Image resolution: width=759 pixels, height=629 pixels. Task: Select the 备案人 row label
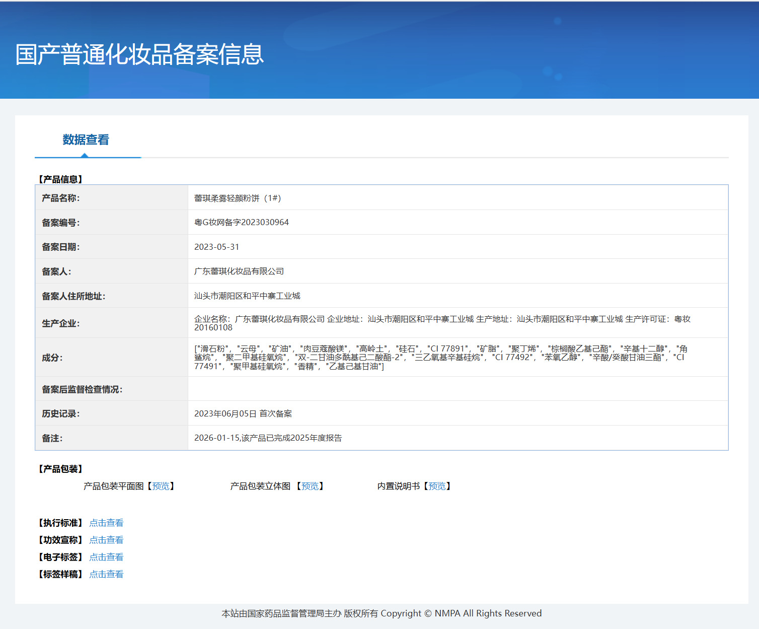click(x=56, y=271)
